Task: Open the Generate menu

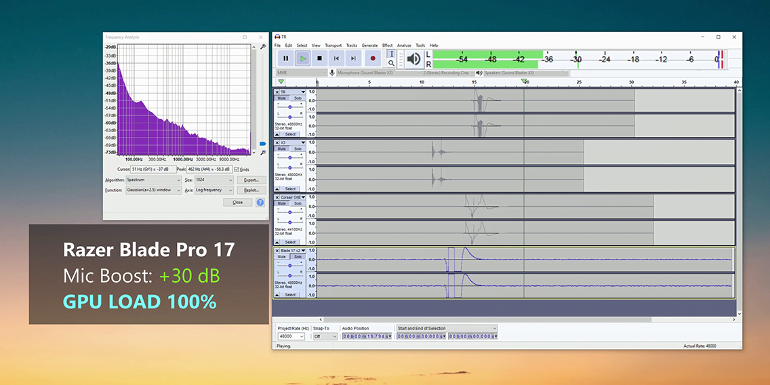Action: (370, 45)
